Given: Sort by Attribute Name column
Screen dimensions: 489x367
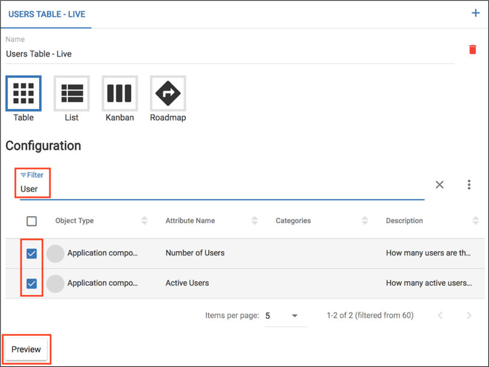Looking at the screenshot, I should point(254,221).
